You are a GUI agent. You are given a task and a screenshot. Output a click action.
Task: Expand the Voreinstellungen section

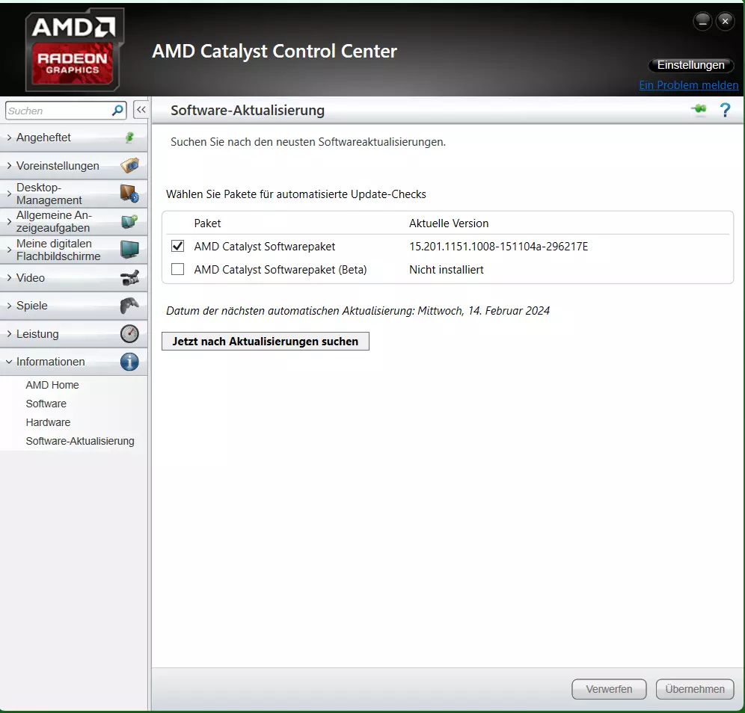coord(73,166)
